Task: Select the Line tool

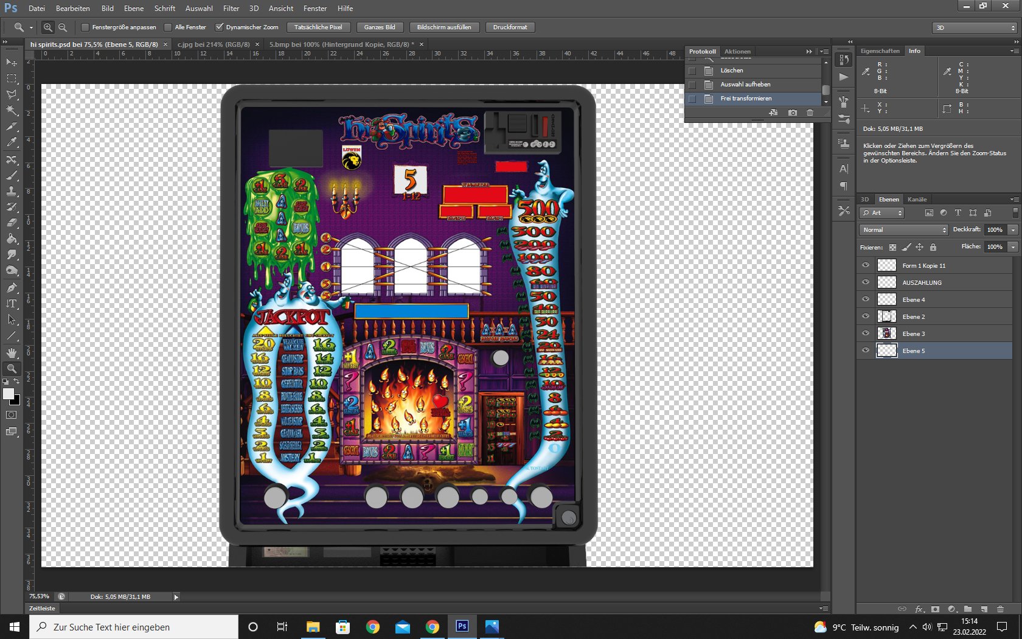Action: point(12,335)
